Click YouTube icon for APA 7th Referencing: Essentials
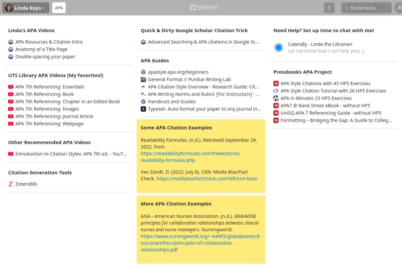This screenshot has height=268, width=402. (x=11, y=87)
